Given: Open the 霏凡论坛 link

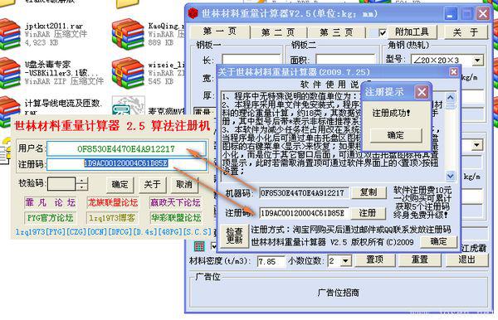Looking at the screenshot, I should tap(50, 202).
